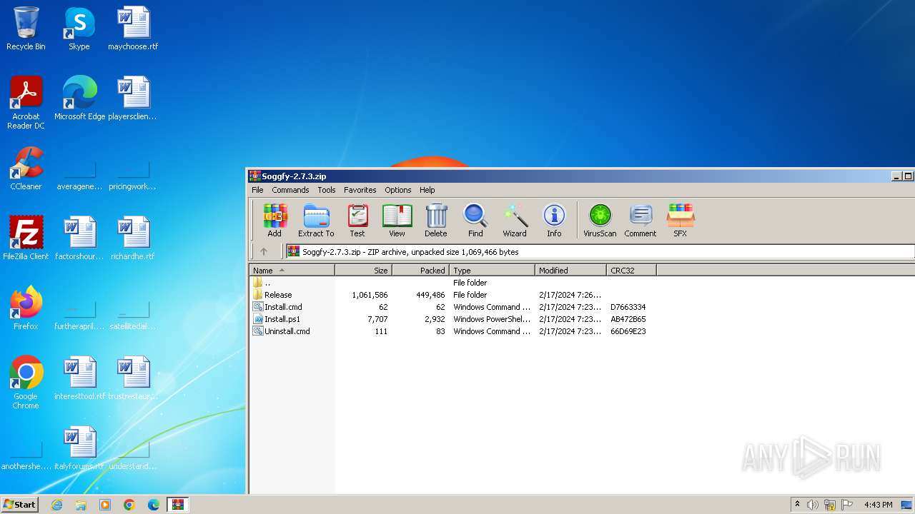915x514 pixels.
Task: Click the packed size 449,486 cell
Action: (430, 295)
